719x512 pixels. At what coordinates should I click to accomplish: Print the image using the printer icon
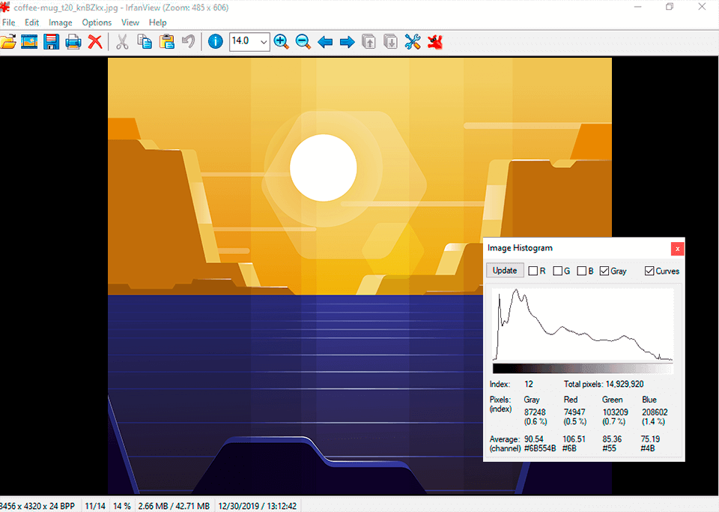pyautogui.click(x=73, y=42)
